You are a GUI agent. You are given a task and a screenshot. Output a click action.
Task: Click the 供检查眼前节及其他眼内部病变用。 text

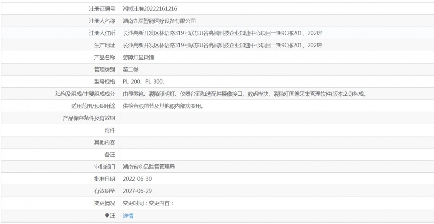(165, 106)
